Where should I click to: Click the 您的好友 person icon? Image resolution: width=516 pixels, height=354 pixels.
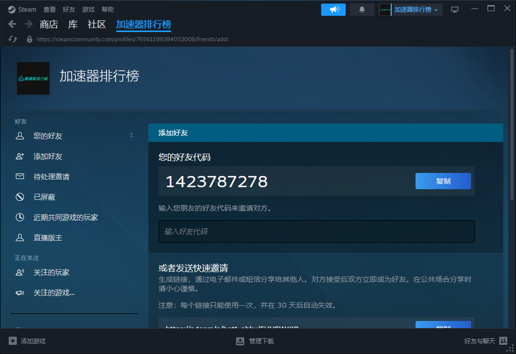coord(20,136)
